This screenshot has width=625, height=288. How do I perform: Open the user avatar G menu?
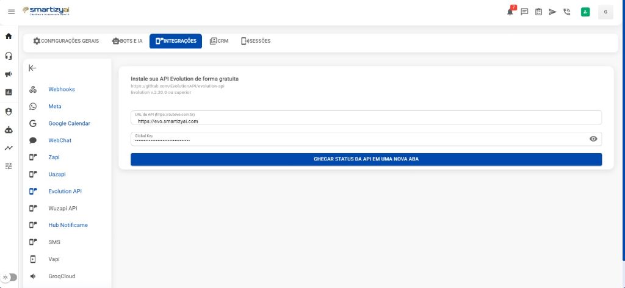click(x=605, y=12)
